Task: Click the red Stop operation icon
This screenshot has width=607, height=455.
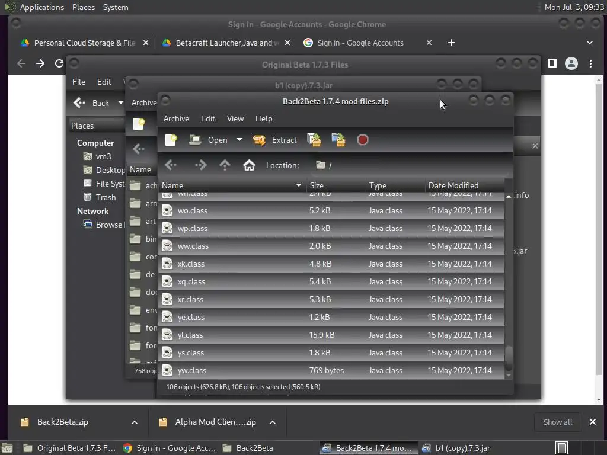Action: pyautogui.click(x=362, y=140)
